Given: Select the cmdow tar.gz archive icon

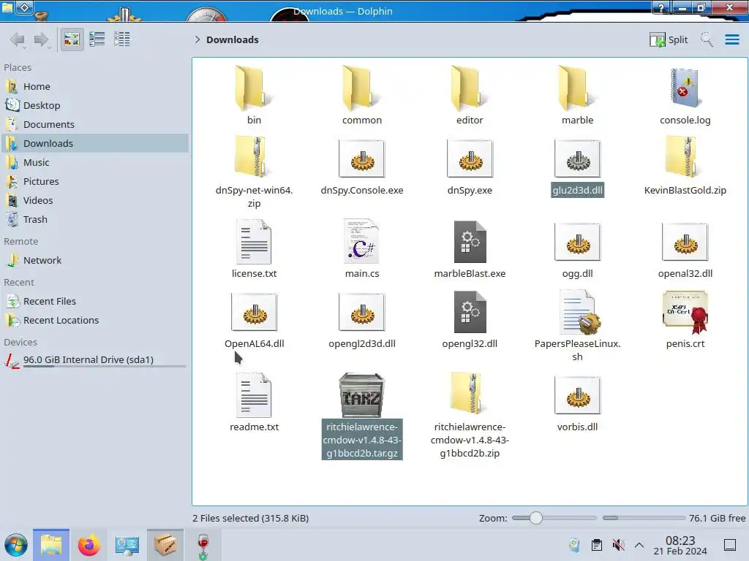Looking at the screenshot, I should [x=362, y=395].
